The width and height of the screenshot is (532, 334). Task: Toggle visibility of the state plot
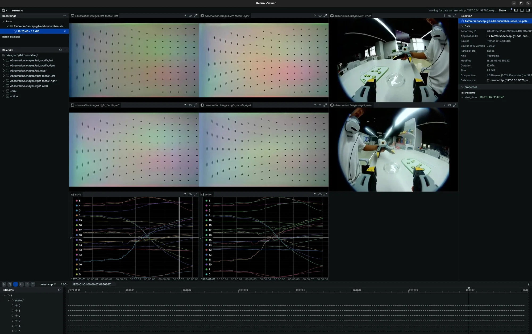(x=190, y=195)
